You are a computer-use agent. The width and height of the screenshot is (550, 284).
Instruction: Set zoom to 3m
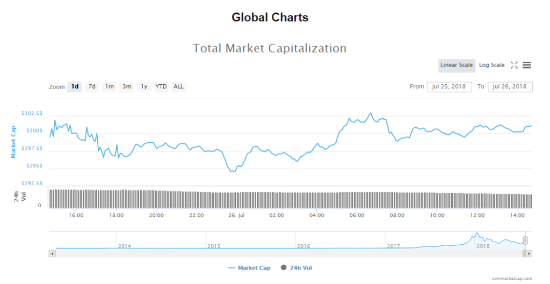click(126, 86)
